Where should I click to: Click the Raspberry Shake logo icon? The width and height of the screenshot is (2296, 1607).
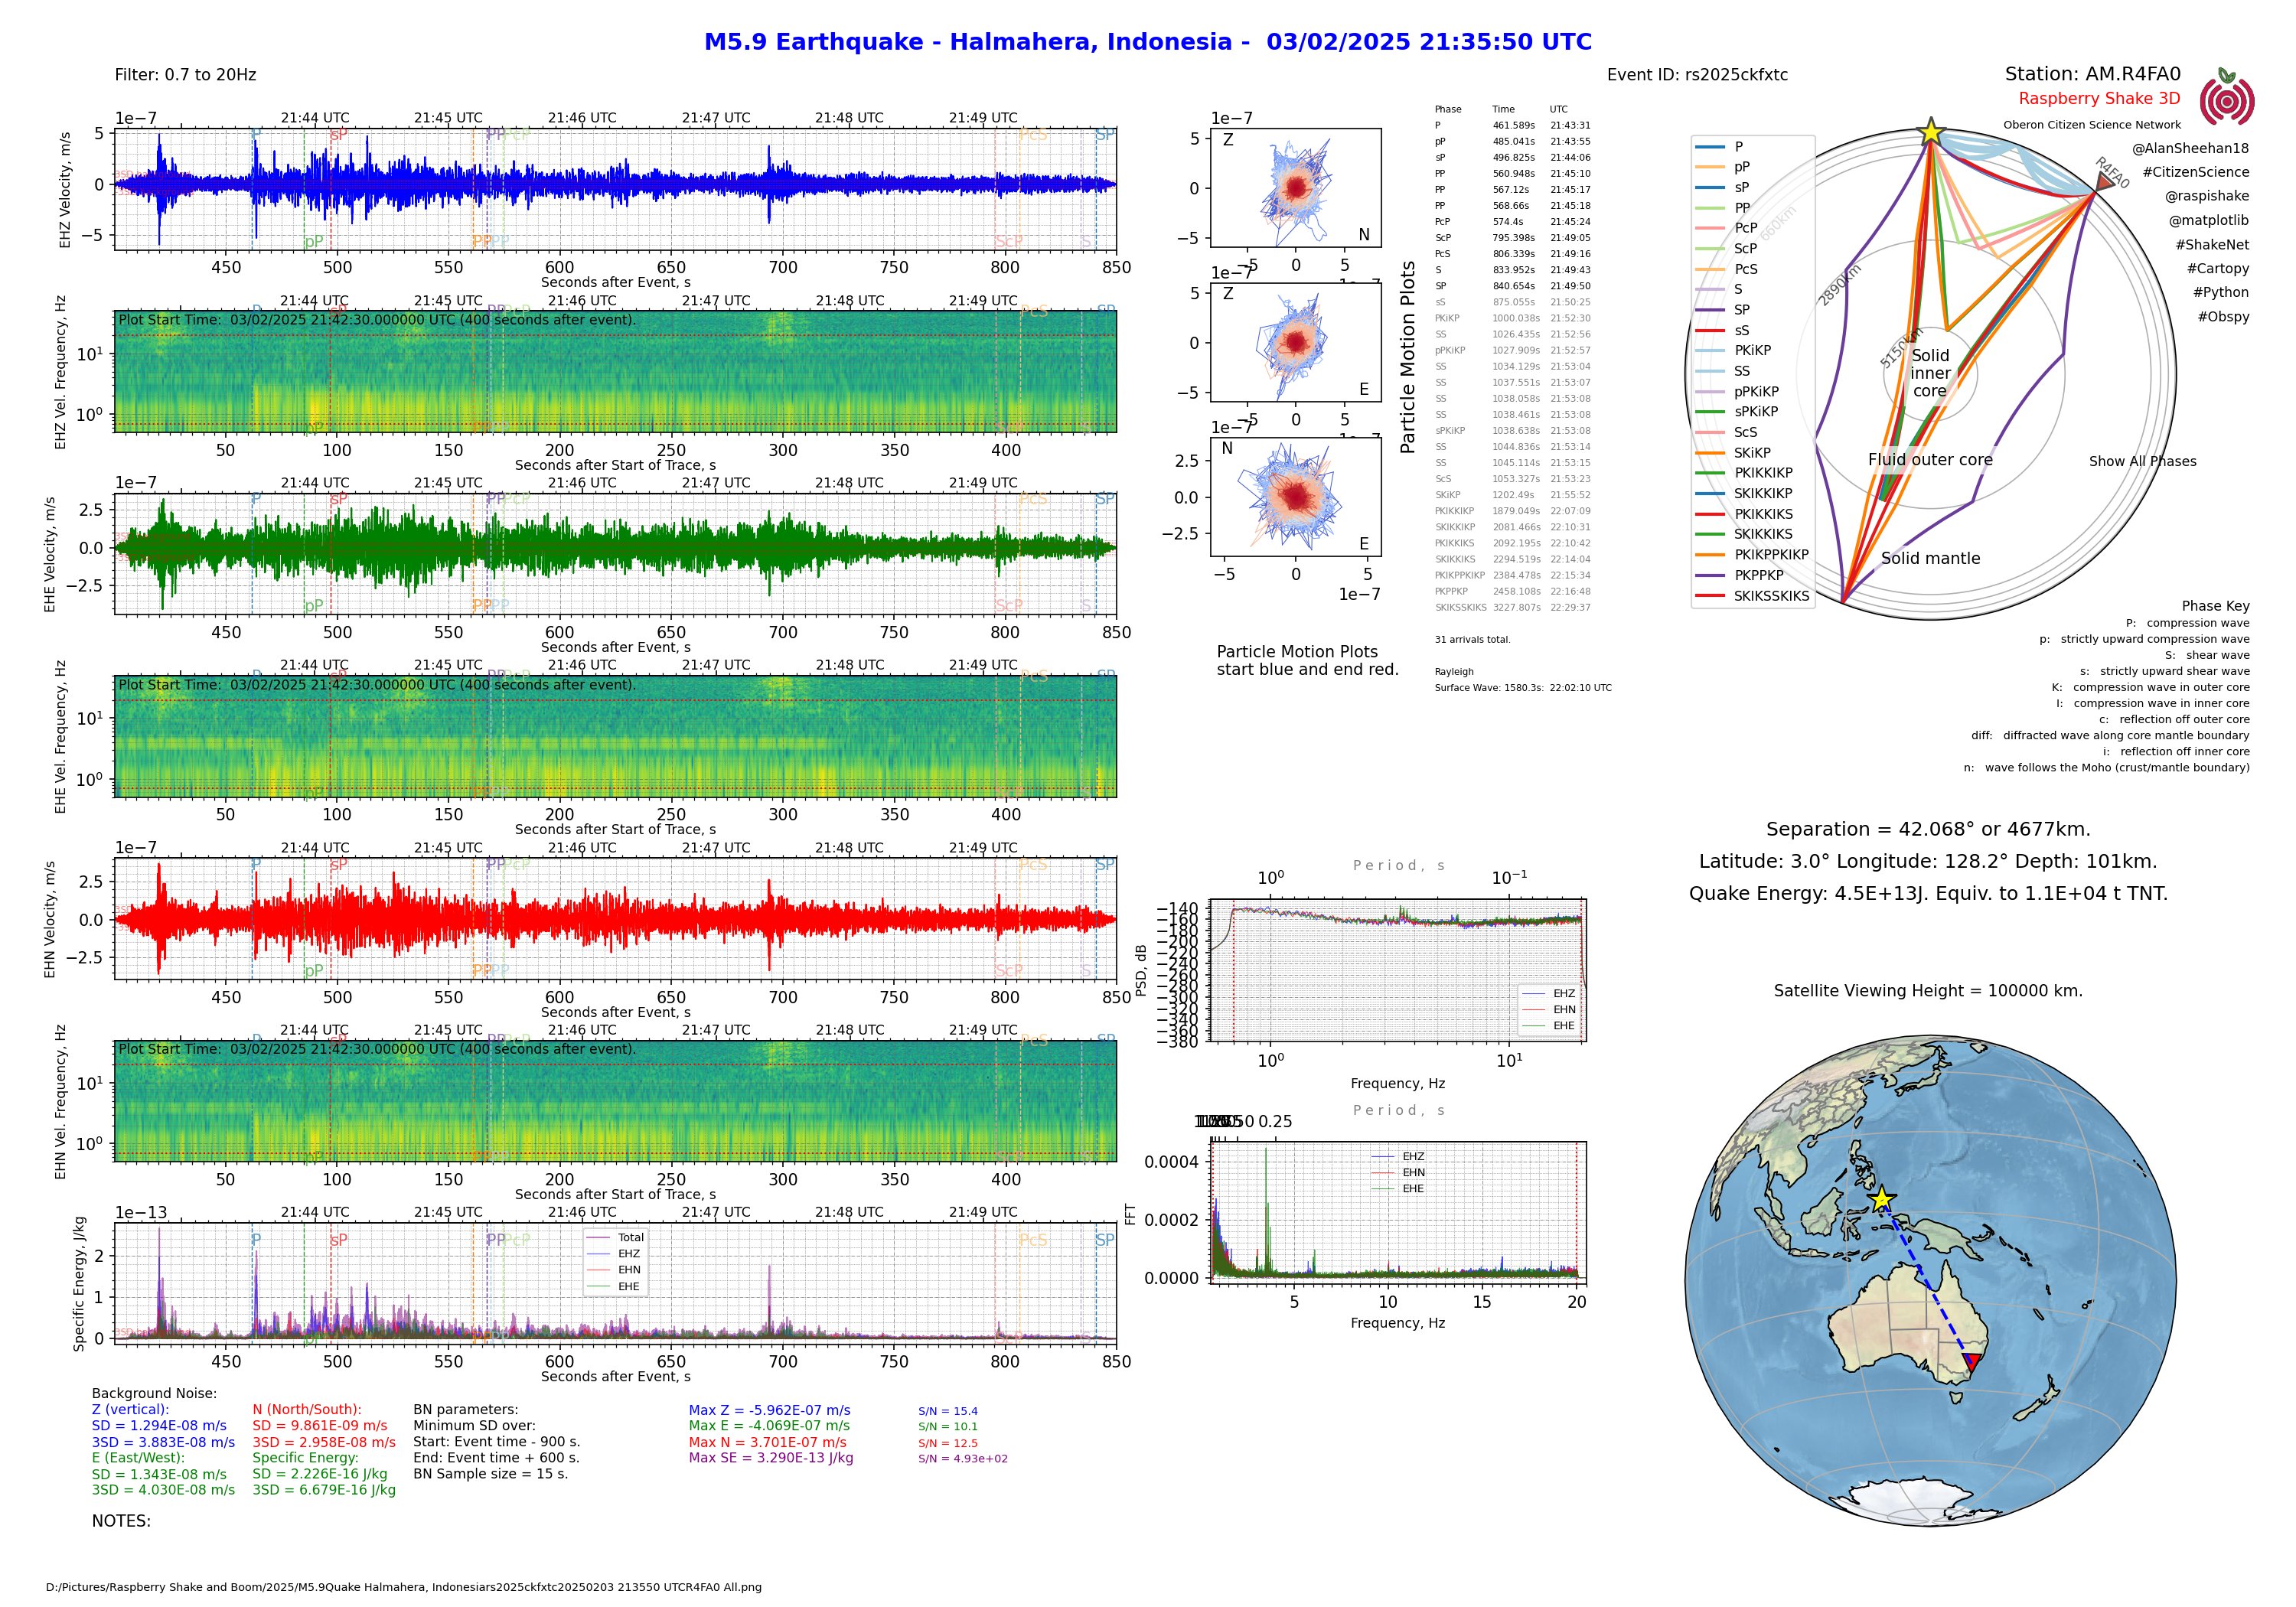(2226, 102)
